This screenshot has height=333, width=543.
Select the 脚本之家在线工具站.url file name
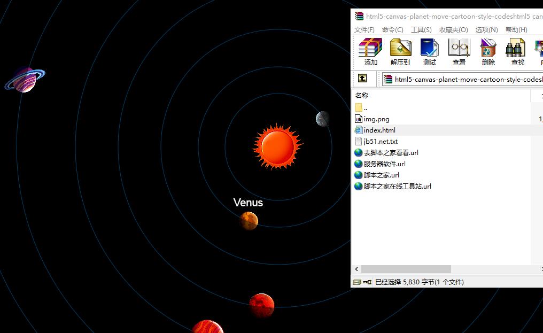(x=397, y=186)
